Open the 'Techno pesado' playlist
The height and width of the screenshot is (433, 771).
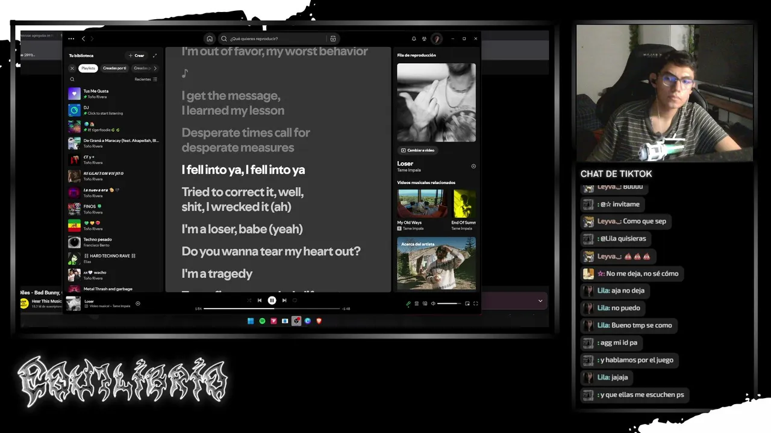click(113, 242)
